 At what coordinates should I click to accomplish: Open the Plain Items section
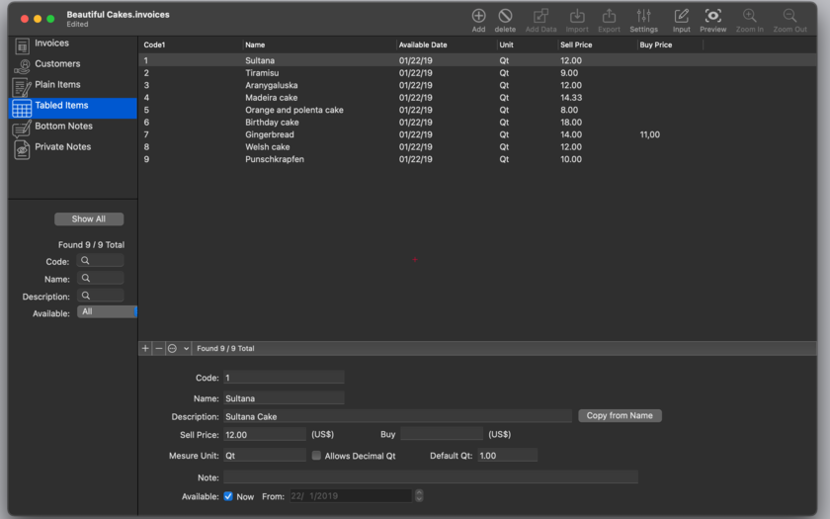coord(57,84)
